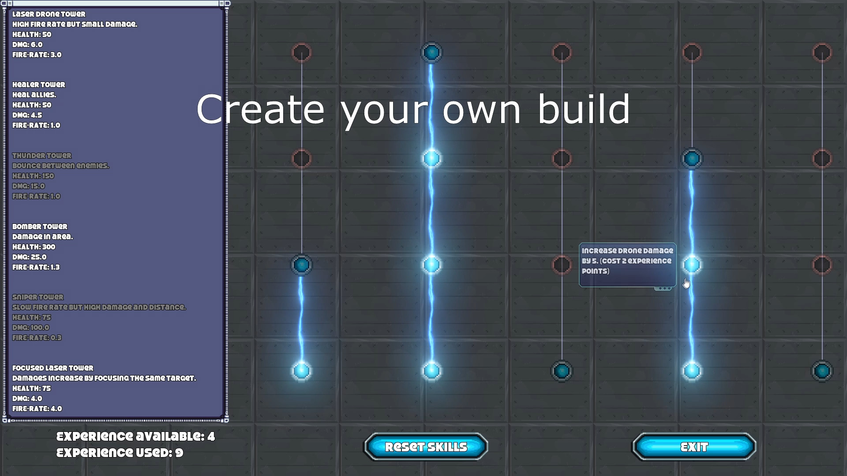
Task: Click the Experience Available counter text
Action: [135, 436]
